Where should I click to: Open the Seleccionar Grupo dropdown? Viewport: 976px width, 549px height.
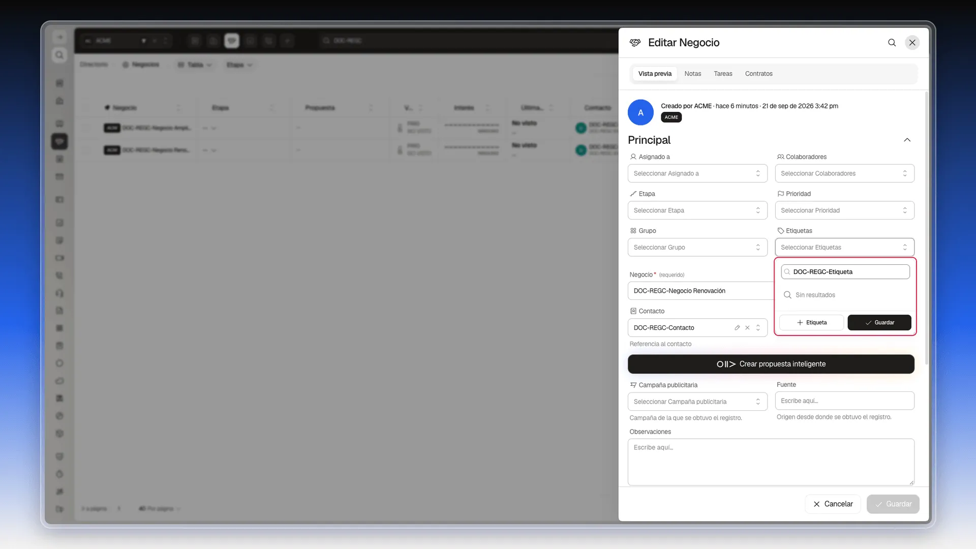tap(697, 248)
